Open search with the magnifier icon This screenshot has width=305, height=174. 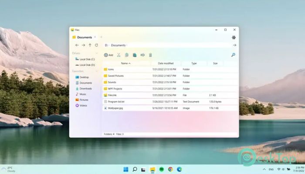tap(233, 55)
